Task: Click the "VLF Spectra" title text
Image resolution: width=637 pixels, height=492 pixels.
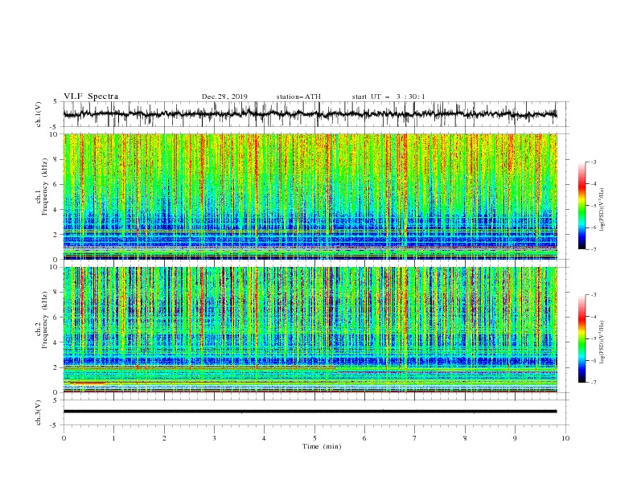Action: click(91, 96)
